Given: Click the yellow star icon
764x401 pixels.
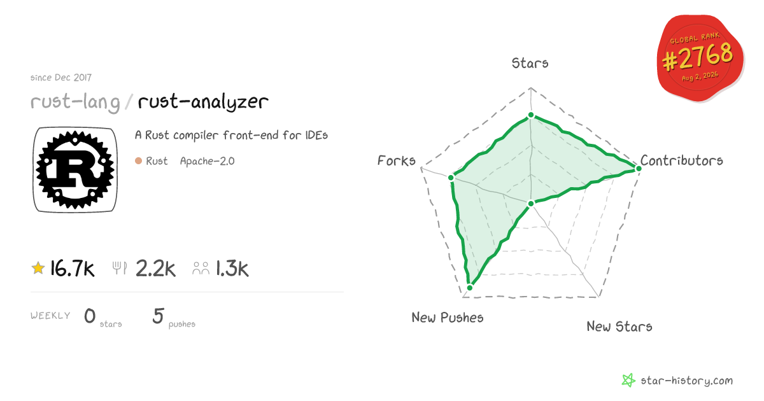Looking at the screenshot, I should click(38, 269).
